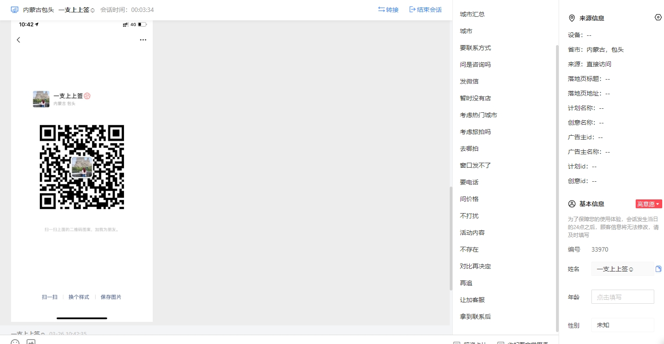Click 扫一扫 under the QR code
The width and height of the screenshot is (664, 344).
[x=50, y=297]
